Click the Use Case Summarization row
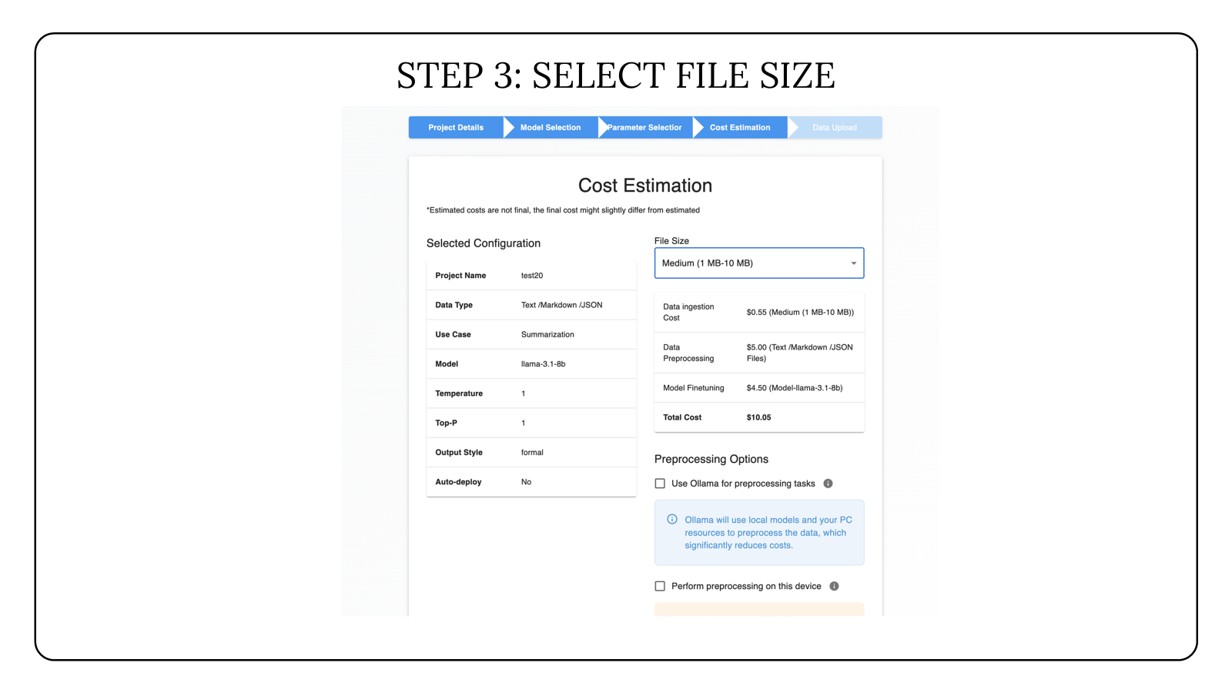 [x=531, y=335]
